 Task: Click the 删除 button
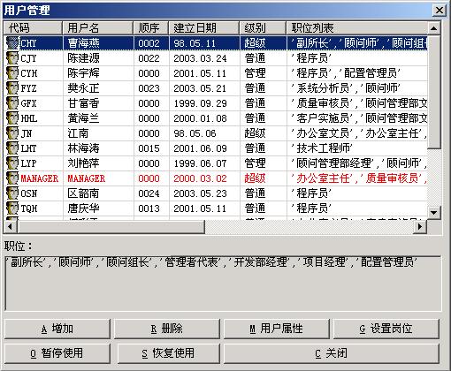[167, 329]
